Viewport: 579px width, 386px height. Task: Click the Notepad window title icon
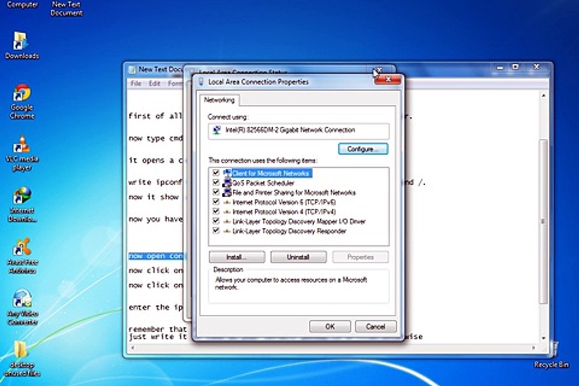132,70
